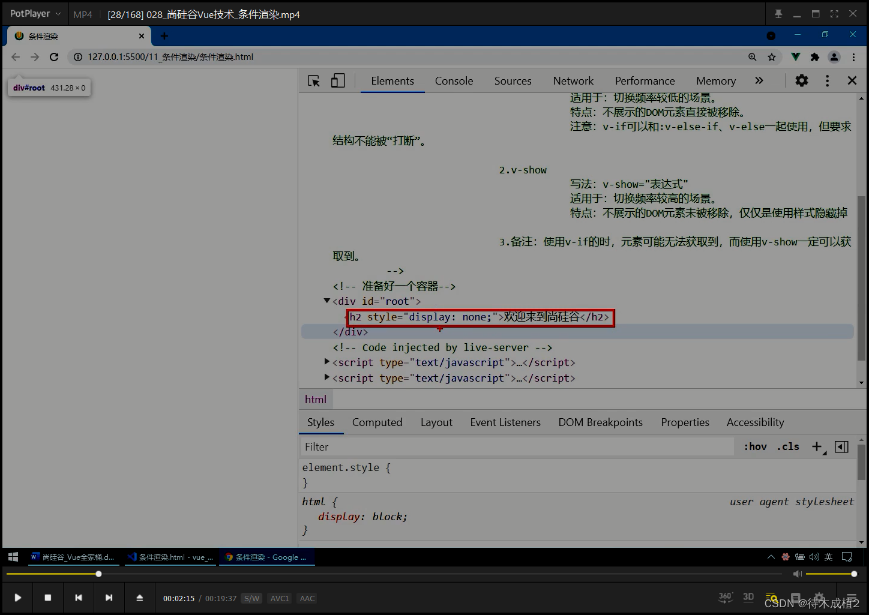The width and height of the screenshot is (869, 615).
Task: Select the h2 display none element
Action: click(x=480, y=317)
